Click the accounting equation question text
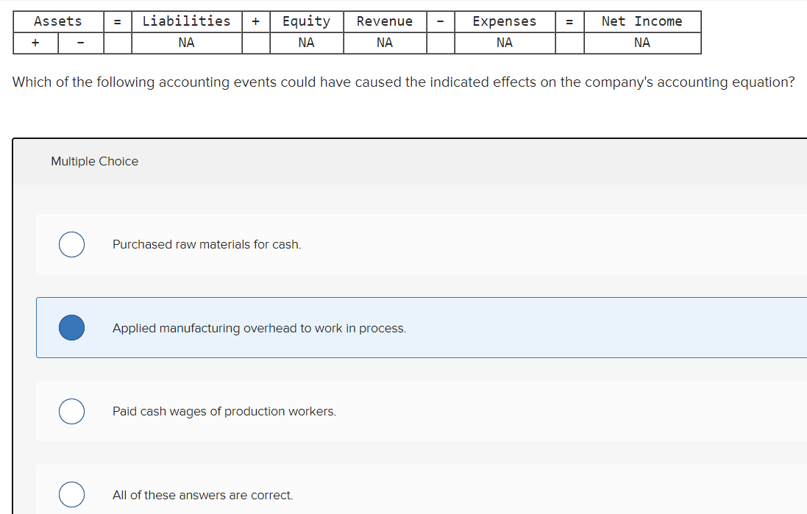Screen dimensions: 807x514 (403, 82)
